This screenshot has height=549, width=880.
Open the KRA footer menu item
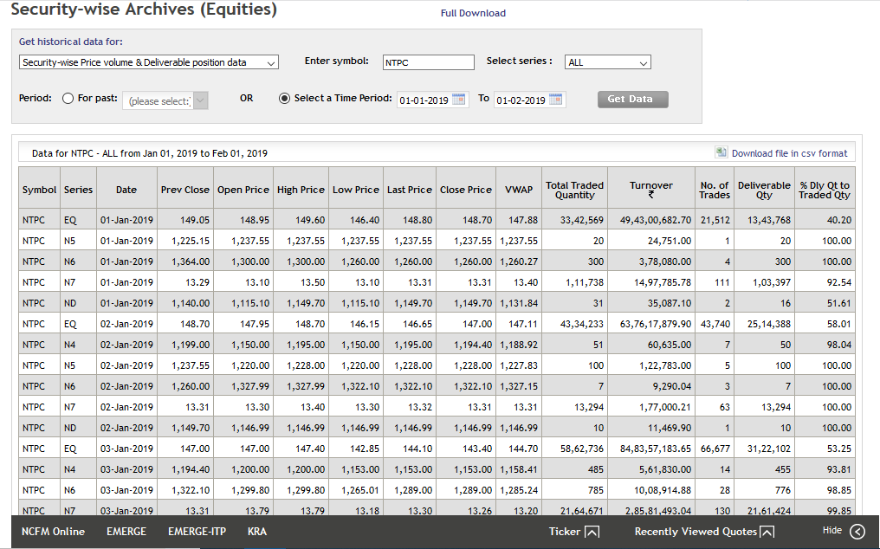tap(257, 532)
